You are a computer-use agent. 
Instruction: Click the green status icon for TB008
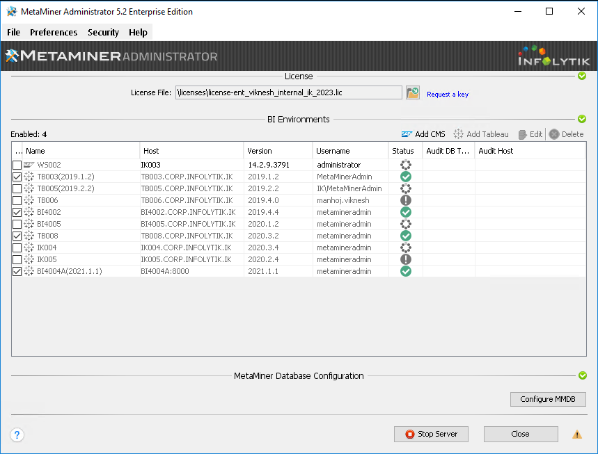click(406, 236)
